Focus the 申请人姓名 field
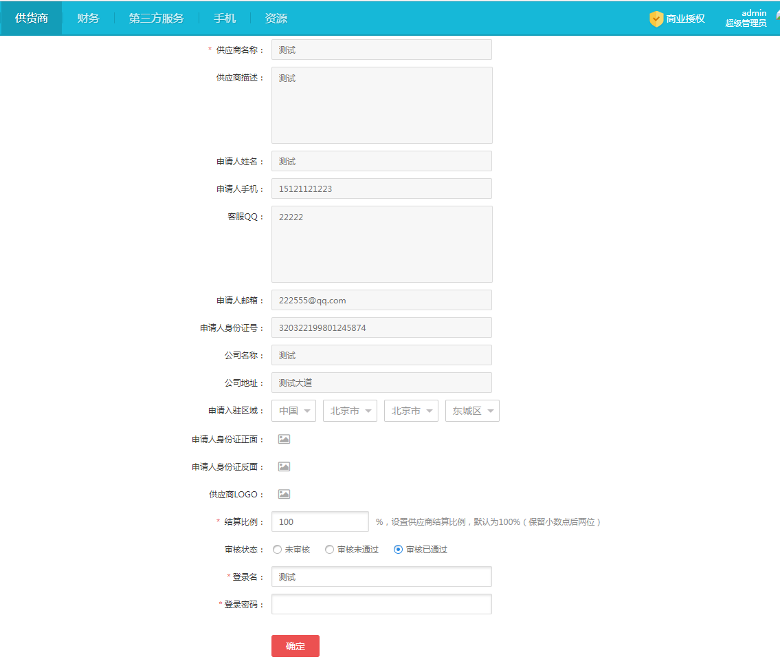Image resolution: width=780 pixels, height=668 pixels. (x=381, y=162)
